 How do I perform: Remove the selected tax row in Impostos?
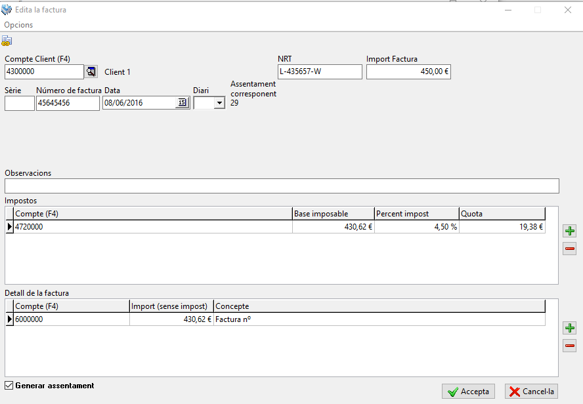pyautogui.click(x=570, y=249)
